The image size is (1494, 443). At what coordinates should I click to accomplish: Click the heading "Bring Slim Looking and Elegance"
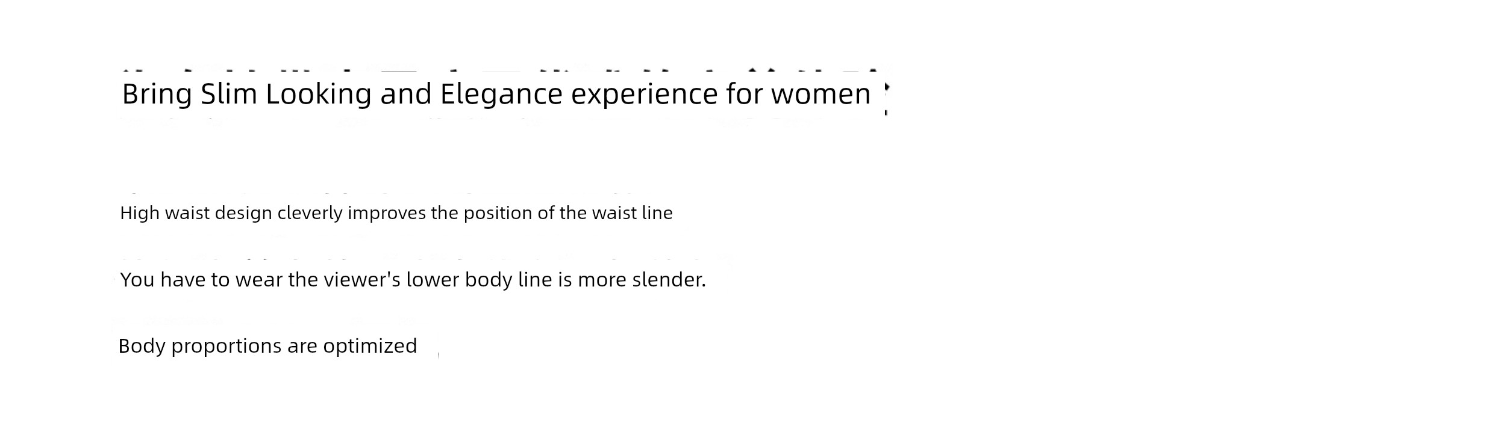[496, 94]
